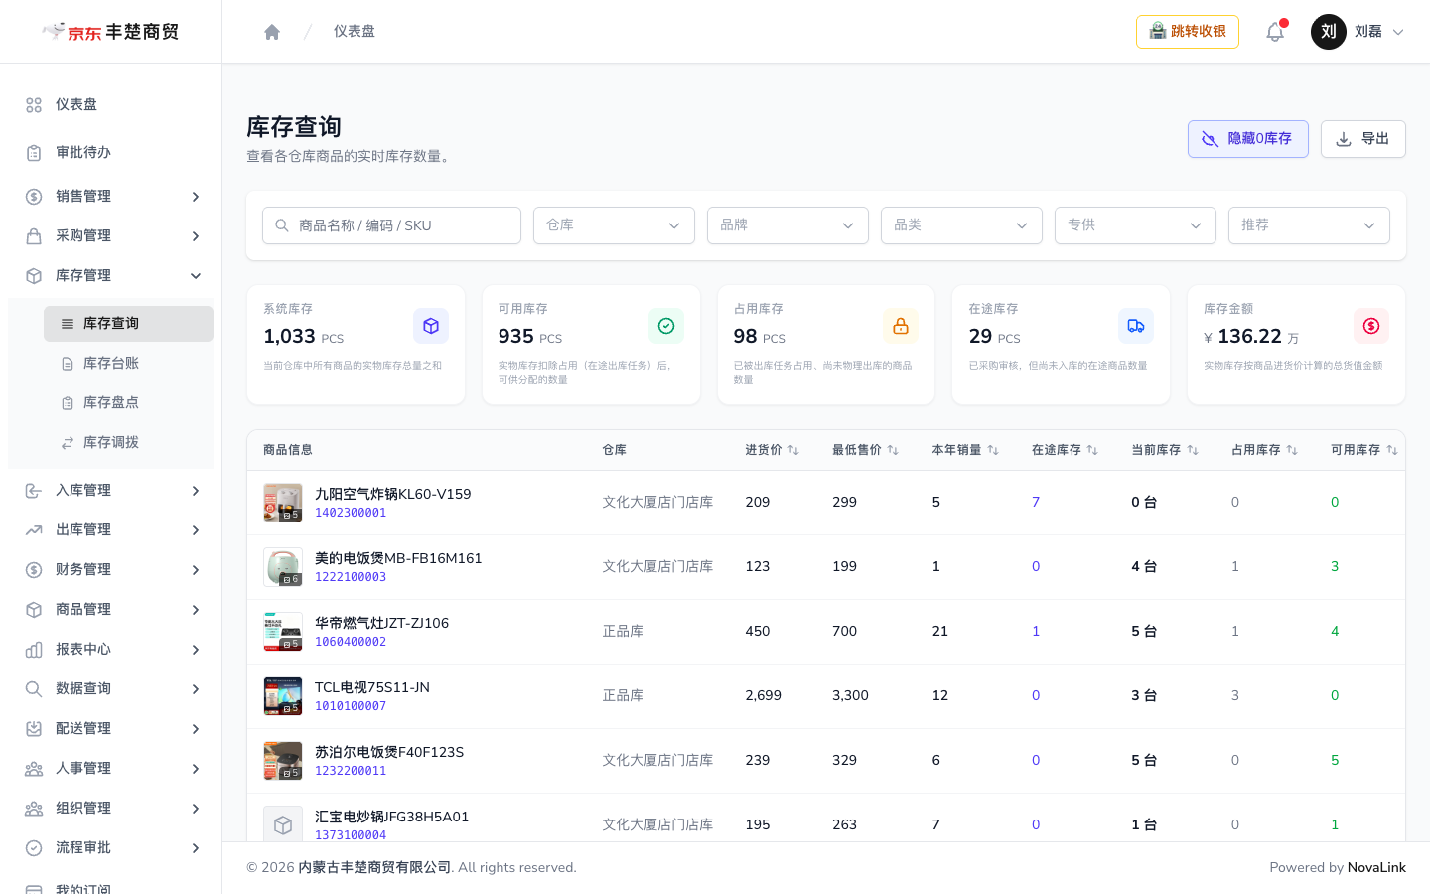Open 仪表盘 in the sidebar

coord(111,105)
